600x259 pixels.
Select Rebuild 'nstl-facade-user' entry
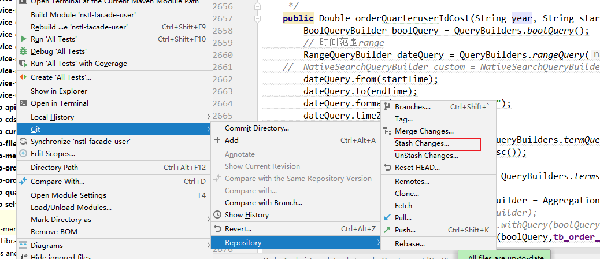tap(115, 27)
